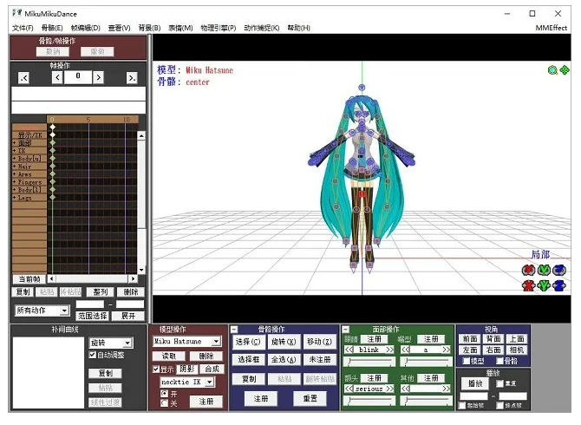This screenshot has width=581, height=425.
Task: Select the 开 radio button
Action: point(164,394)
